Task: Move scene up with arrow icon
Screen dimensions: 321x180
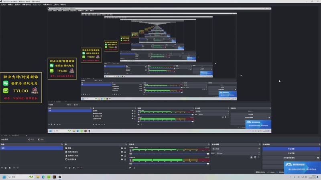Action: coord(14,168)
